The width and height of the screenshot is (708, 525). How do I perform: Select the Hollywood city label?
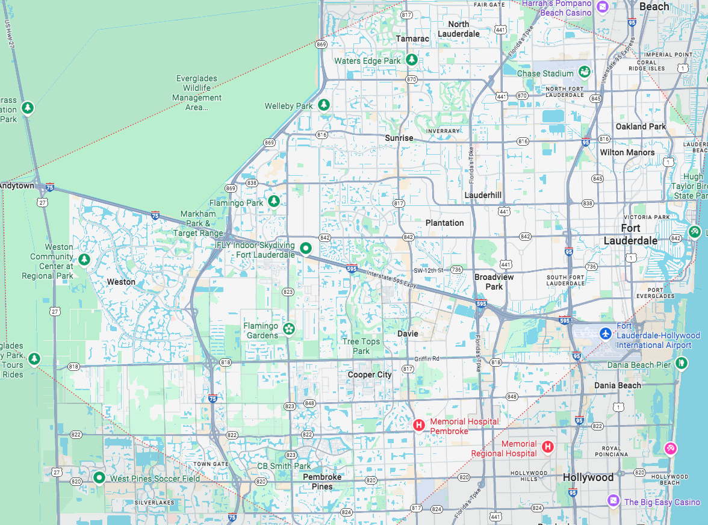588,477
